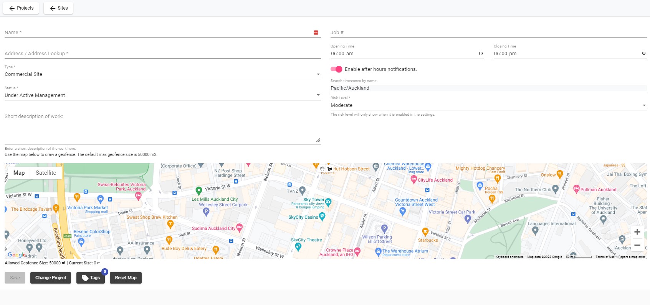Click the Google logo on map
This screenshot has width=650, height=305.
tap(17, 255)
